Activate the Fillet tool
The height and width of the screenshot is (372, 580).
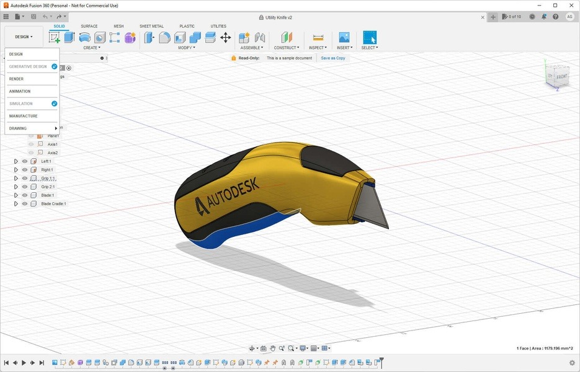(x=164, y=37)
